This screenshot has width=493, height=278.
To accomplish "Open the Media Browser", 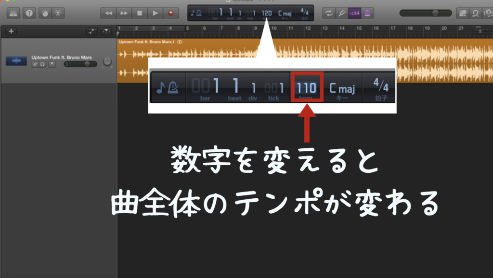I will [x=488, y=13].
